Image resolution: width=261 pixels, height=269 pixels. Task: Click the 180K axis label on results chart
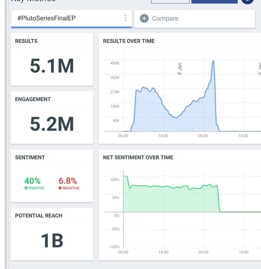click(x=115, y=107)
